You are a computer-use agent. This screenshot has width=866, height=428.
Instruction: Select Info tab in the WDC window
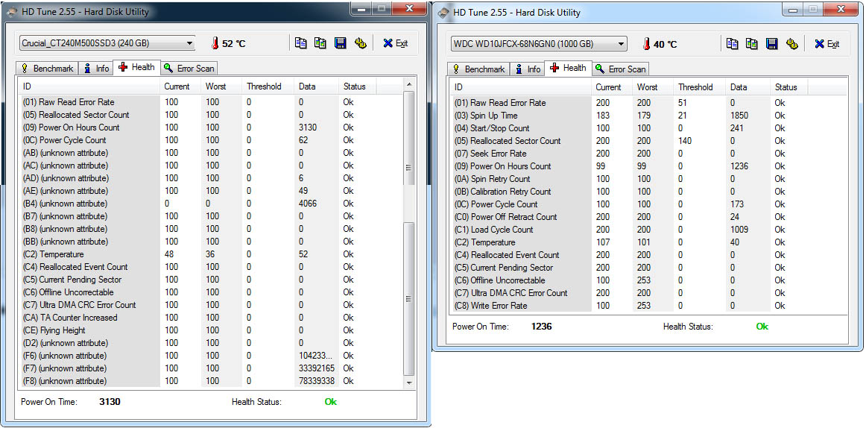click(527, 69)
